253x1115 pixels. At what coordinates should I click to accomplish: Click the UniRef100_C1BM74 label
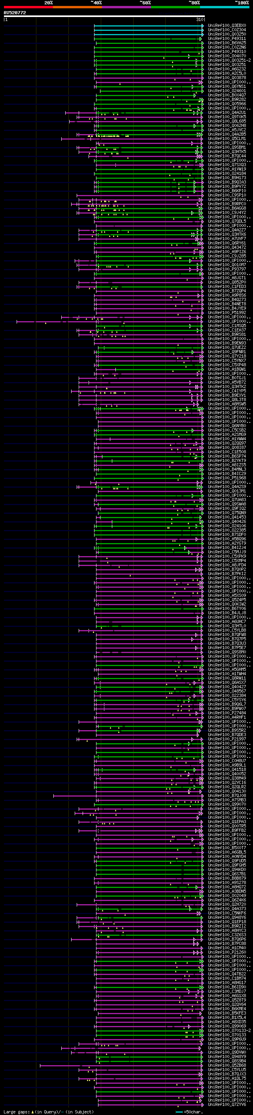(227, 978)
